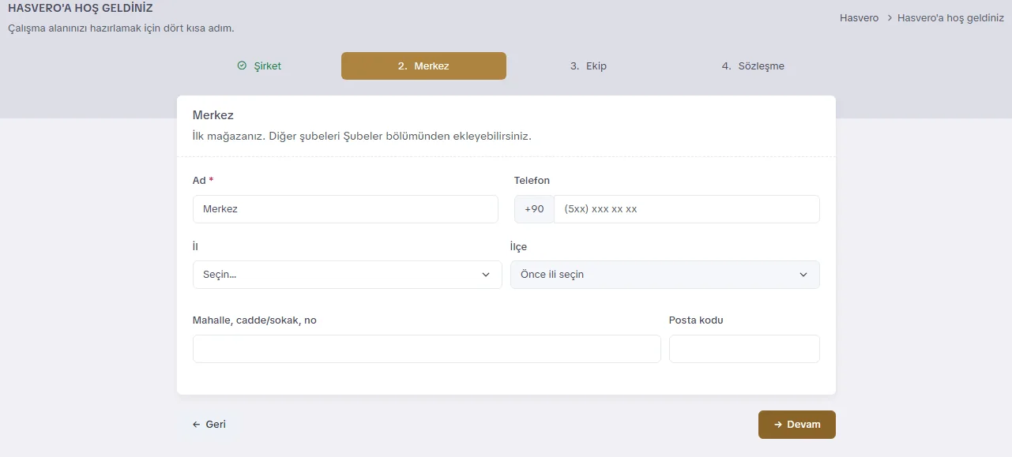
Task: Focus the Ad field containing 'Merkez'
Action: tap(345, 209)
